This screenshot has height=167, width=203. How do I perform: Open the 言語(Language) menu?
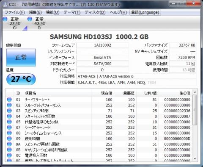point(145,12)
